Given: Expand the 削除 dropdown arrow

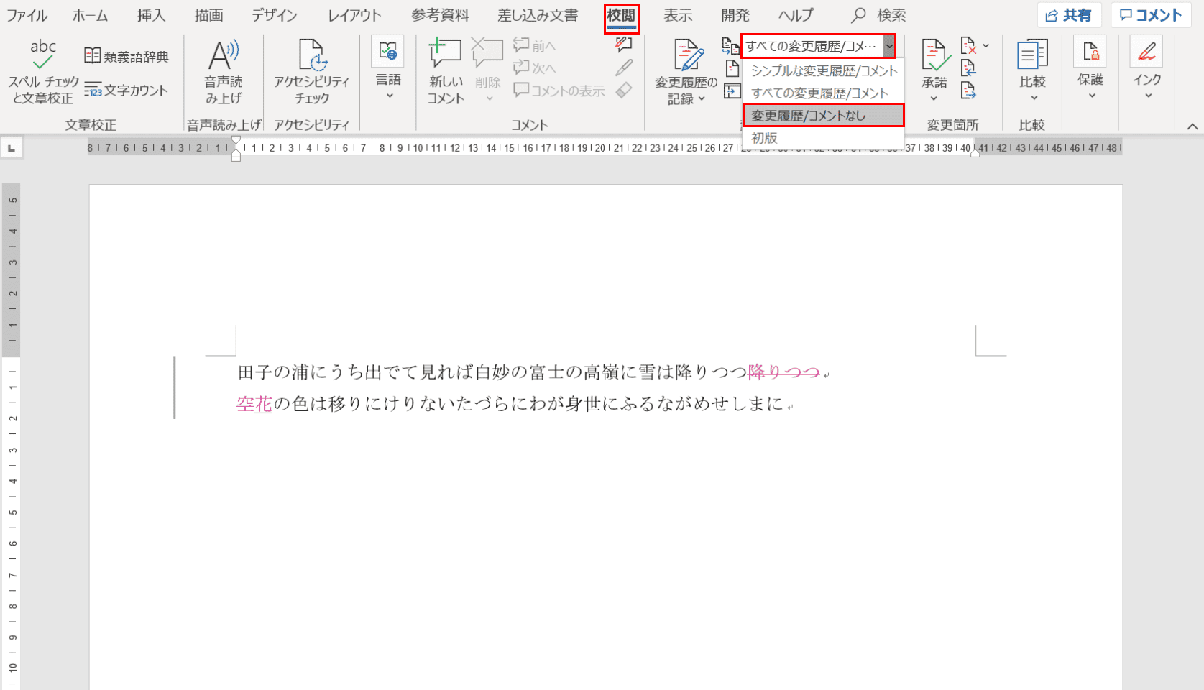Looking at the screenshot, I should [x=489, y=98].
